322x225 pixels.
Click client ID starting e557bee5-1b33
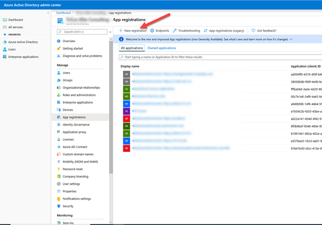(x=306, y=141)
